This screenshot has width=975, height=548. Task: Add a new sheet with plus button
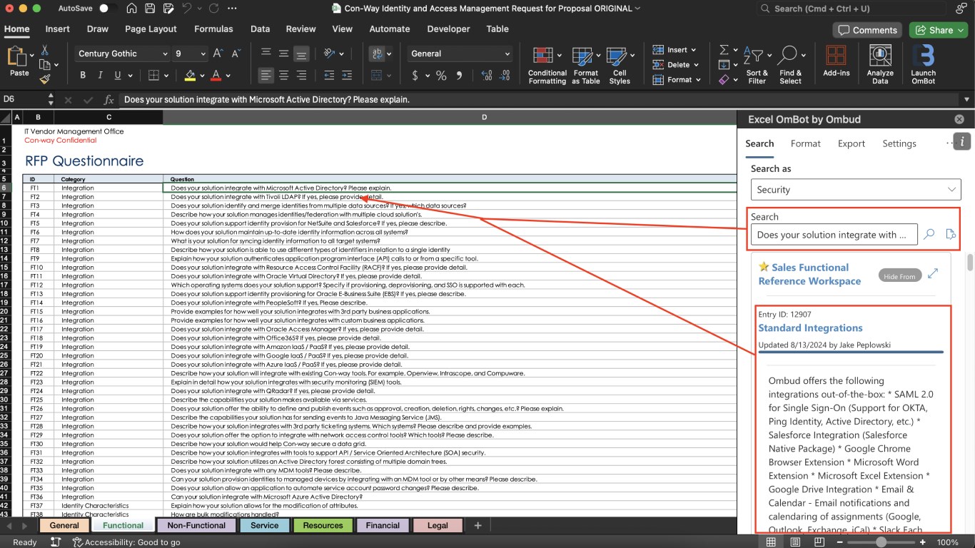click(x=478, y=526)
